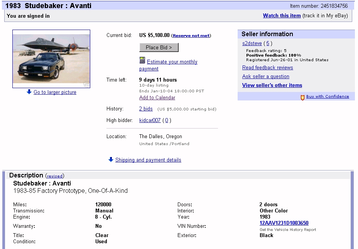Viewport: 358px width, 249px height.
Task: Select the US $5,000.00 starting bid text
Action: 187,109
